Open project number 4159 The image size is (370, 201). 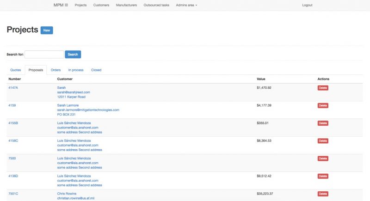point(12,105)
